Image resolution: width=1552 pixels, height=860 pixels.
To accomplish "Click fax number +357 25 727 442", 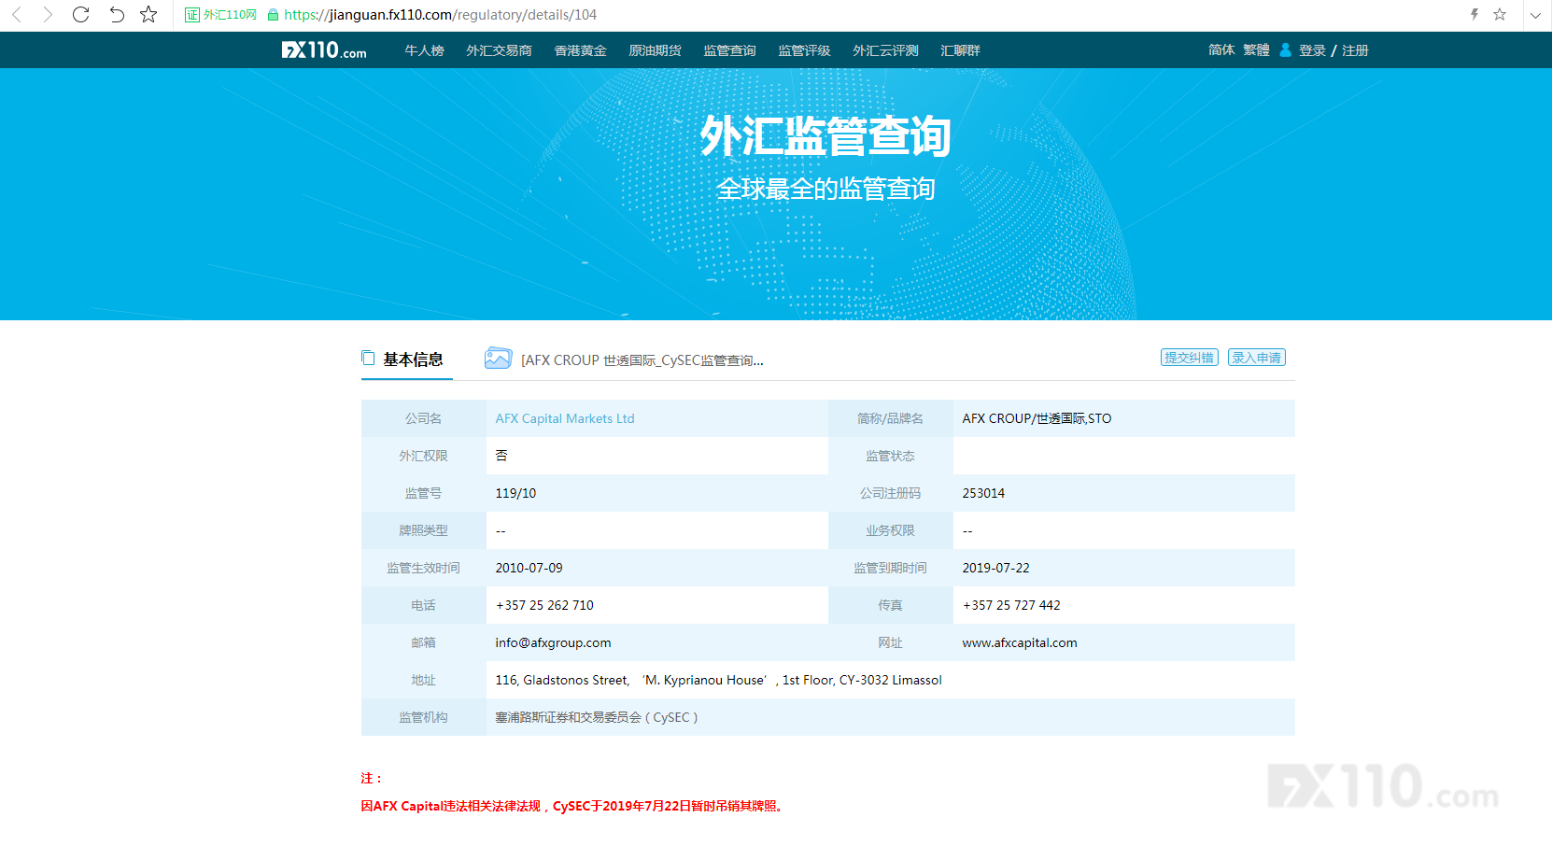I will (1011, 605).
